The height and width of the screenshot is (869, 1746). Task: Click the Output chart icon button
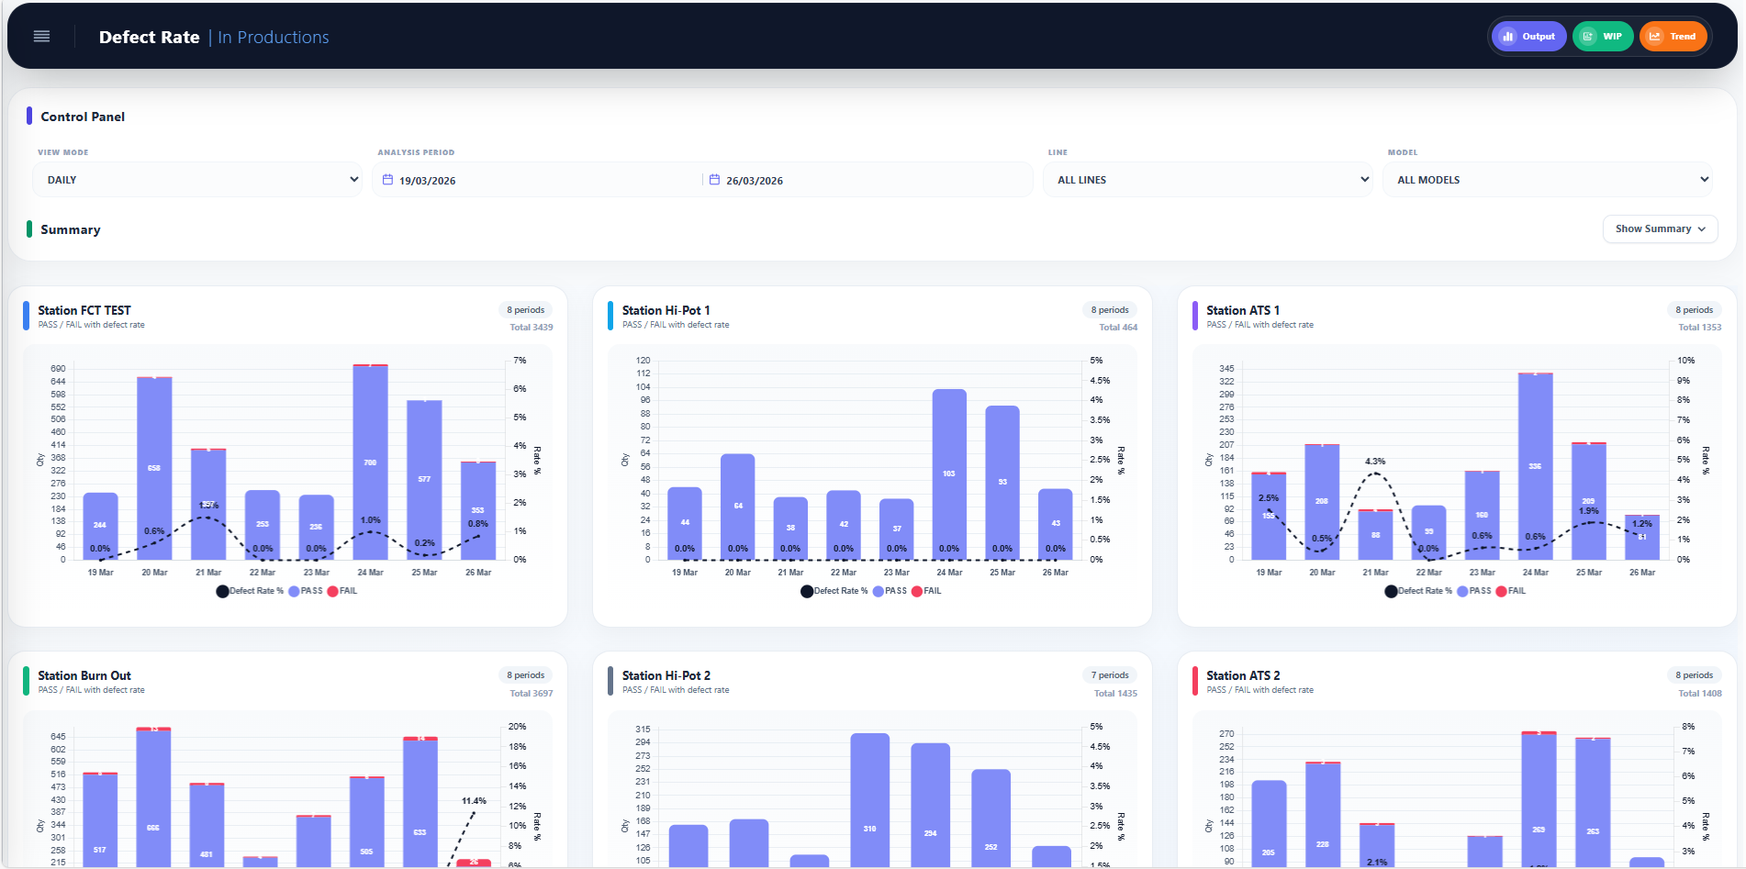point(1528,37)
